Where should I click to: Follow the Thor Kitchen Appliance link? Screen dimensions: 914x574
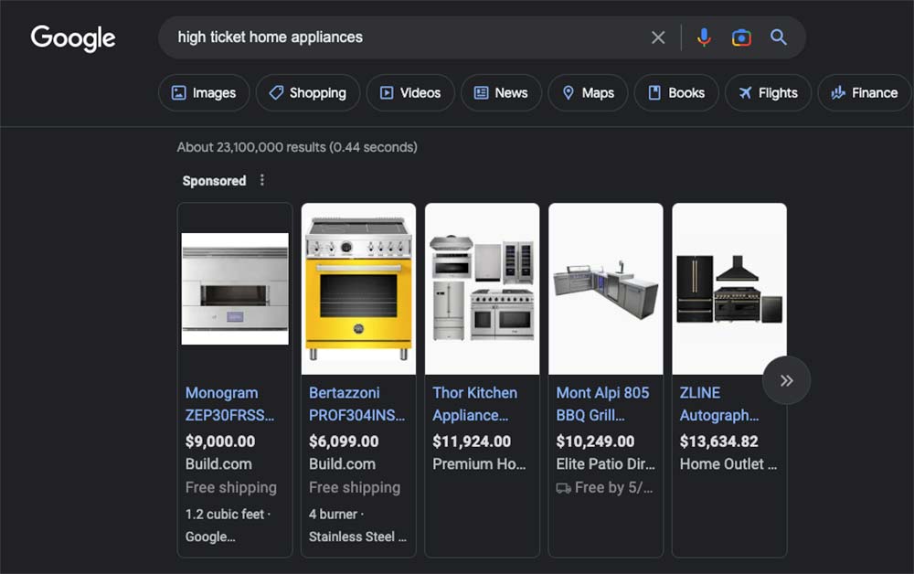pyautogui.click(x=474, y=404)
